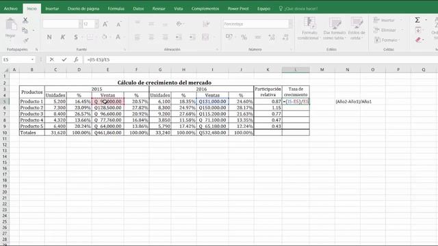Screen dimensions: 438x246
Task: Open the number format Porcentaje dropdown
Action: click(x=290, y=24)
